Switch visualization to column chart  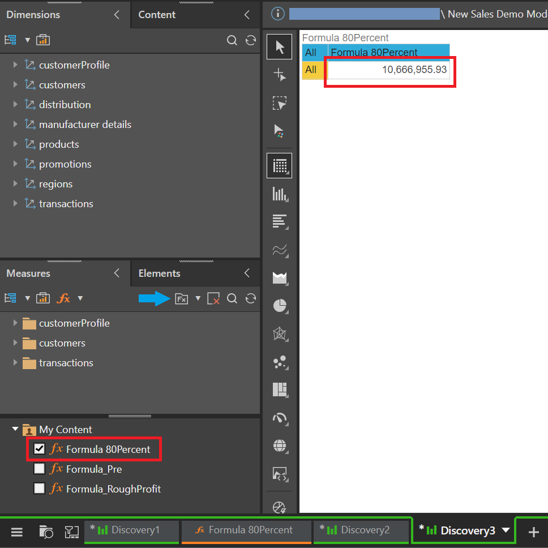280,194
